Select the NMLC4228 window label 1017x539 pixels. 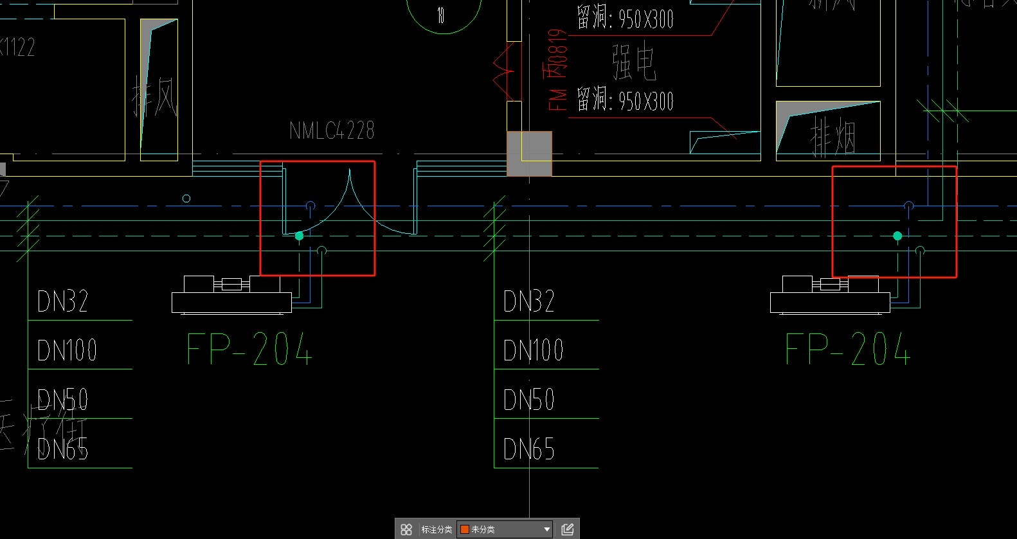332,130
